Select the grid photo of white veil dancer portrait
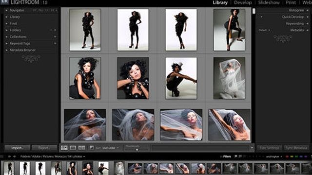 229,78
